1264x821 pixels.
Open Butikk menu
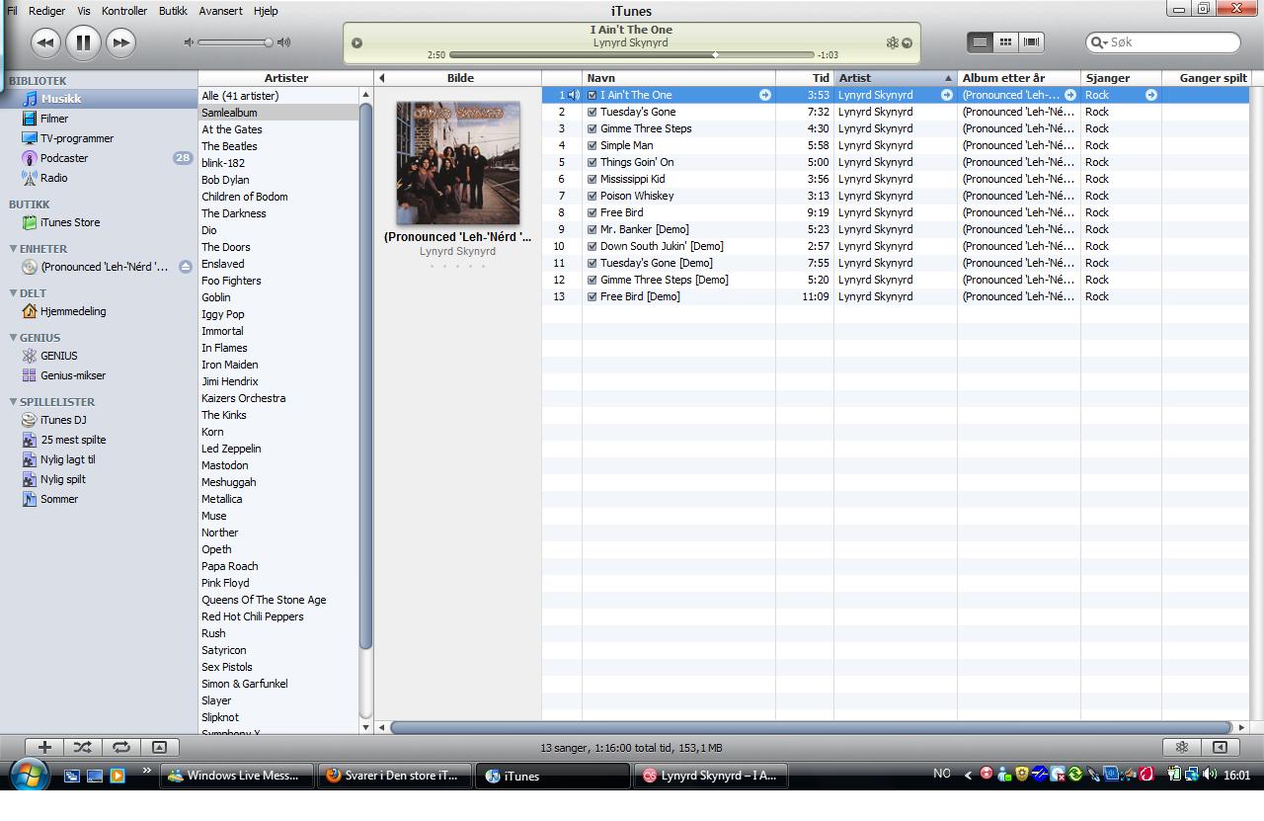point(173,11)
